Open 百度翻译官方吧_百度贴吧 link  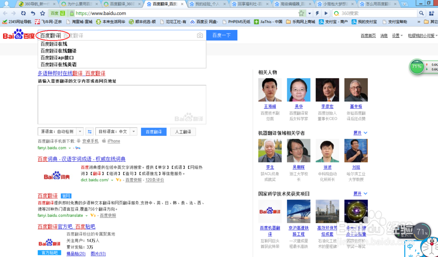(x=67, y=226)
